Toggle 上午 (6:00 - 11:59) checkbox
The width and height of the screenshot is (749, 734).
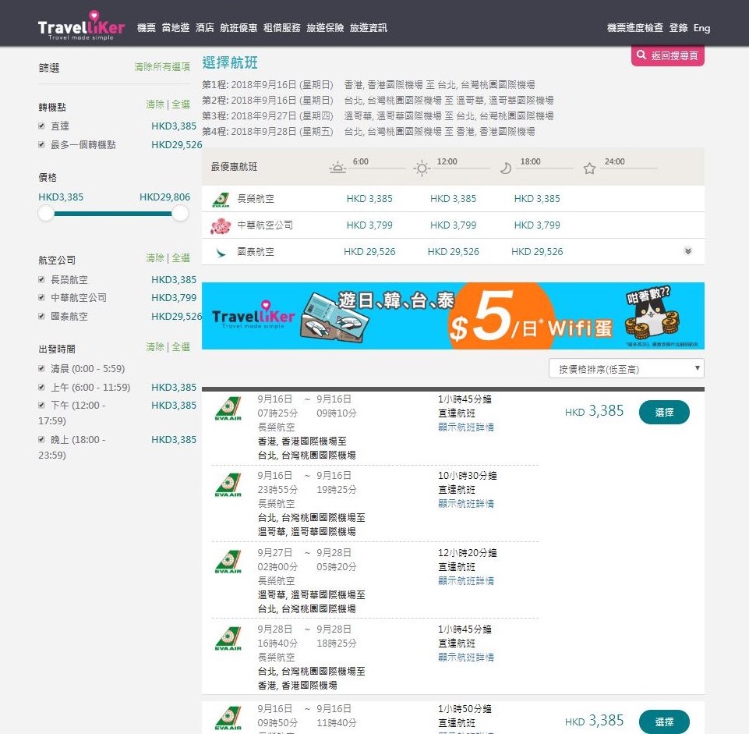(41, 388)
